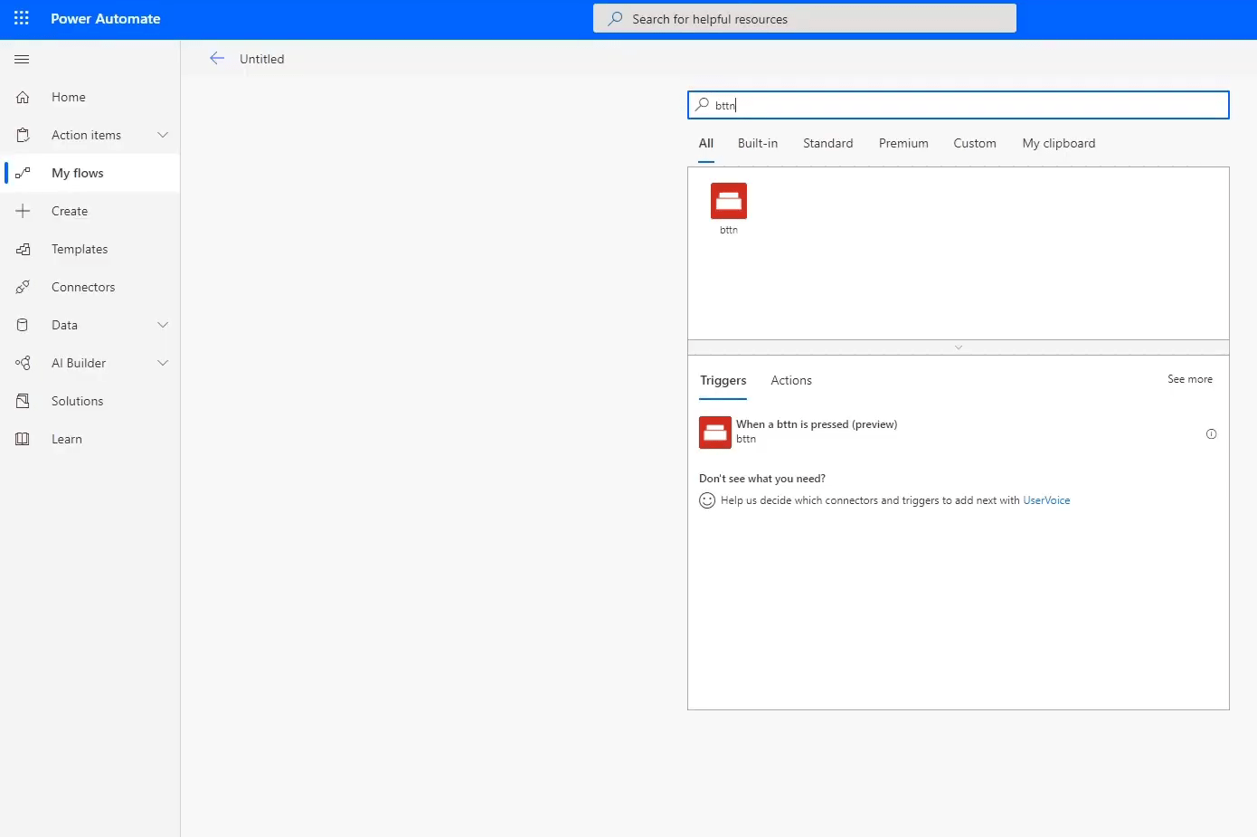
Task: Click the AI Builder icon
Action: coord(23,363)
